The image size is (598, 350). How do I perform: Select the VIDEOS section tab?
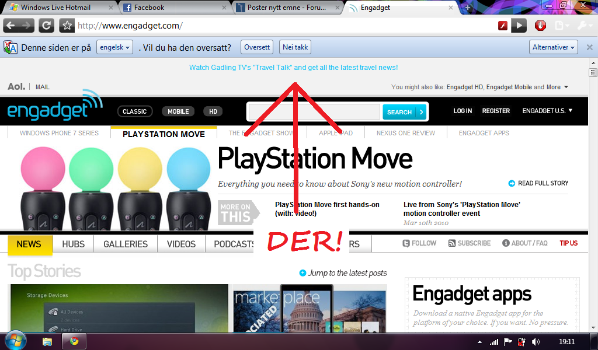click(x=181, y=244)
